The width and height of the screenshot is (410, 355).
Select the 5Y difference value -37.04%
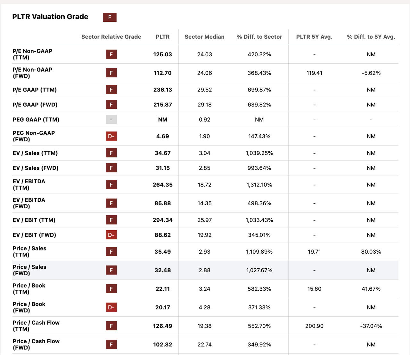tap(371, 326)
